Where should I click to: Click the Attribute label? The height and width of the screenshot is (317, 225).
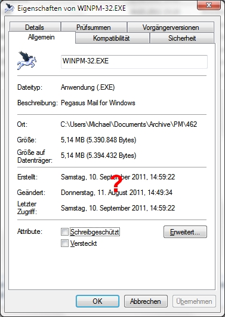point(30,231)
